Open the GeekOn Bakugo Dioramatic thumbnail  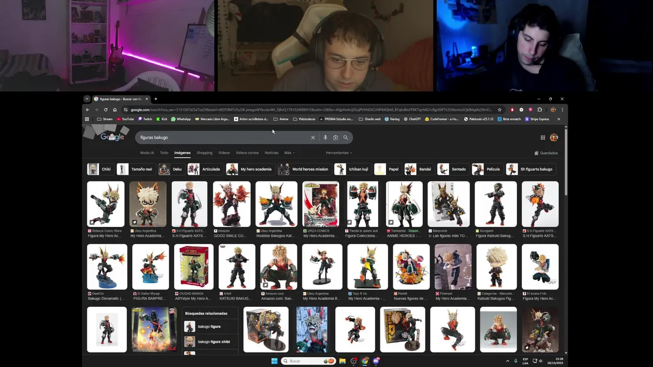click(x=107, y=267)
